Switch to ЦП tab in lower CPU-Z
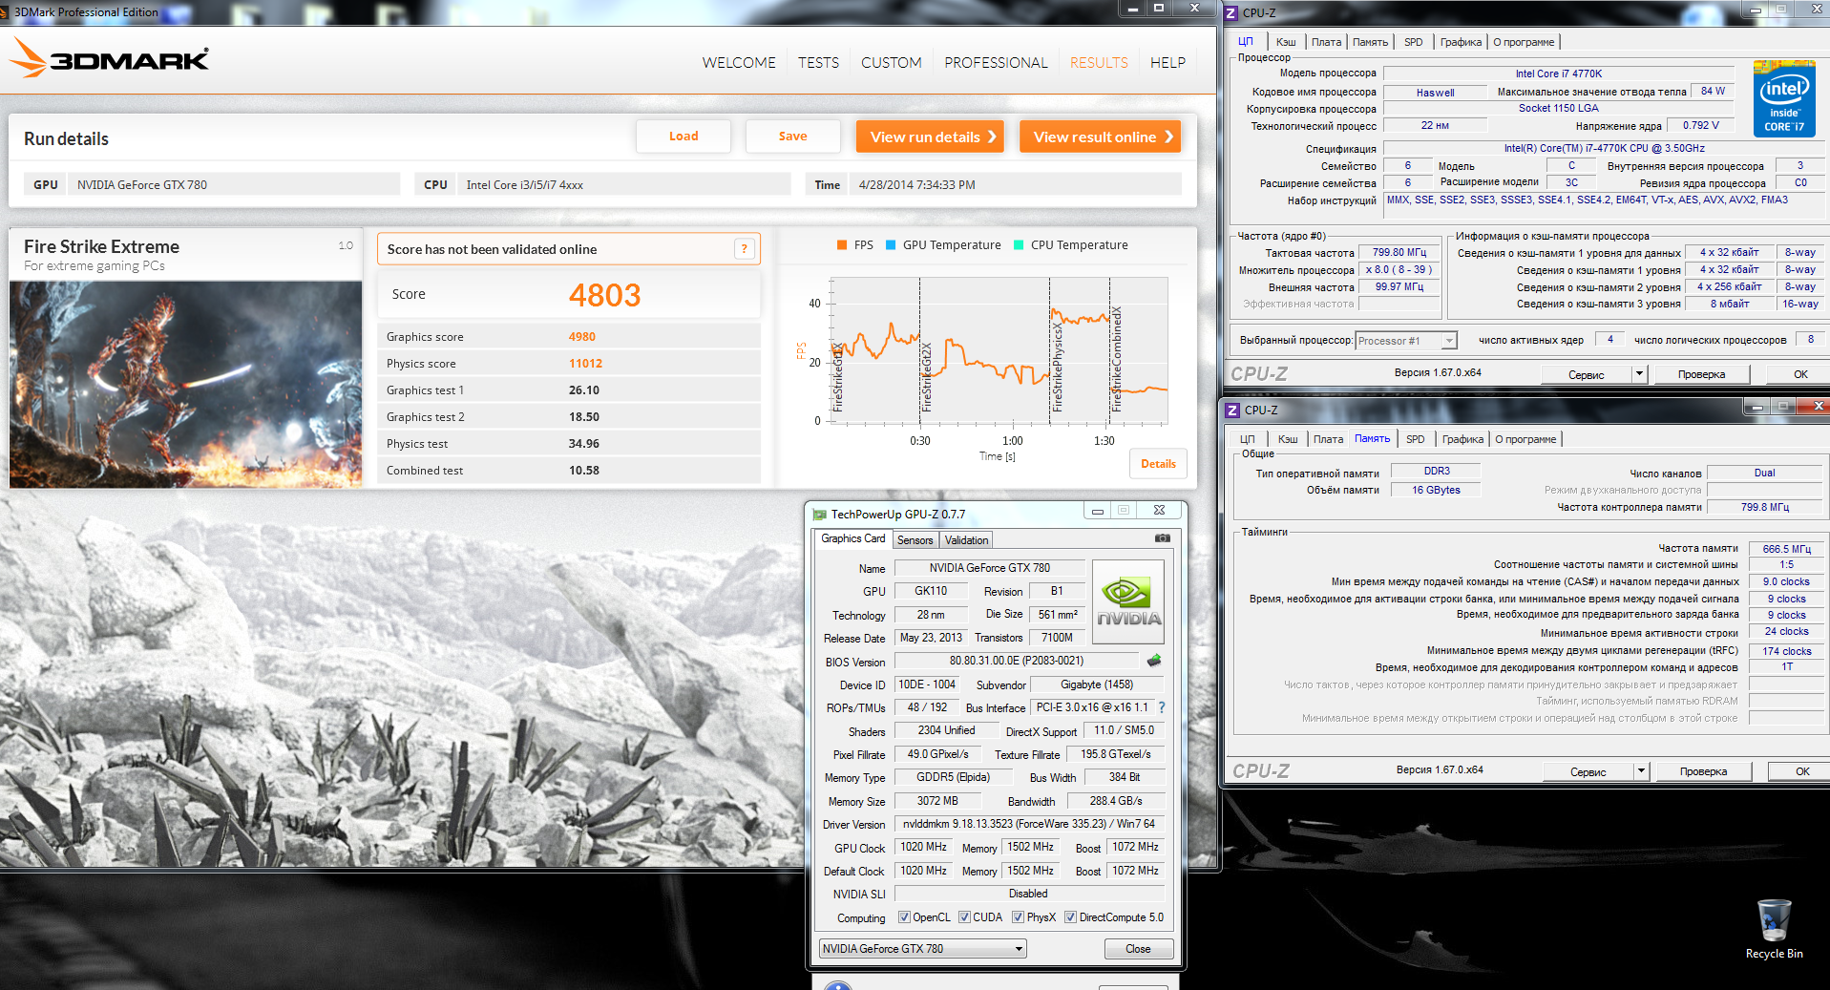The height and width of the screenshot is (990, 1830). tap(1247, 439)
